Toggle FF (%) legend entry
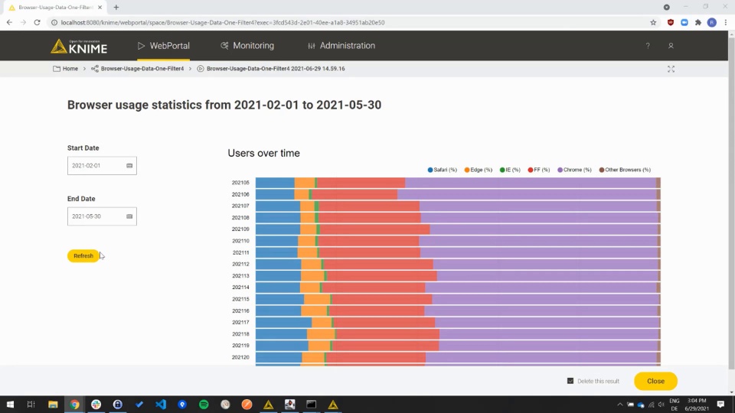The width and height of the screenshot is (735, 413). coord(538,170)
